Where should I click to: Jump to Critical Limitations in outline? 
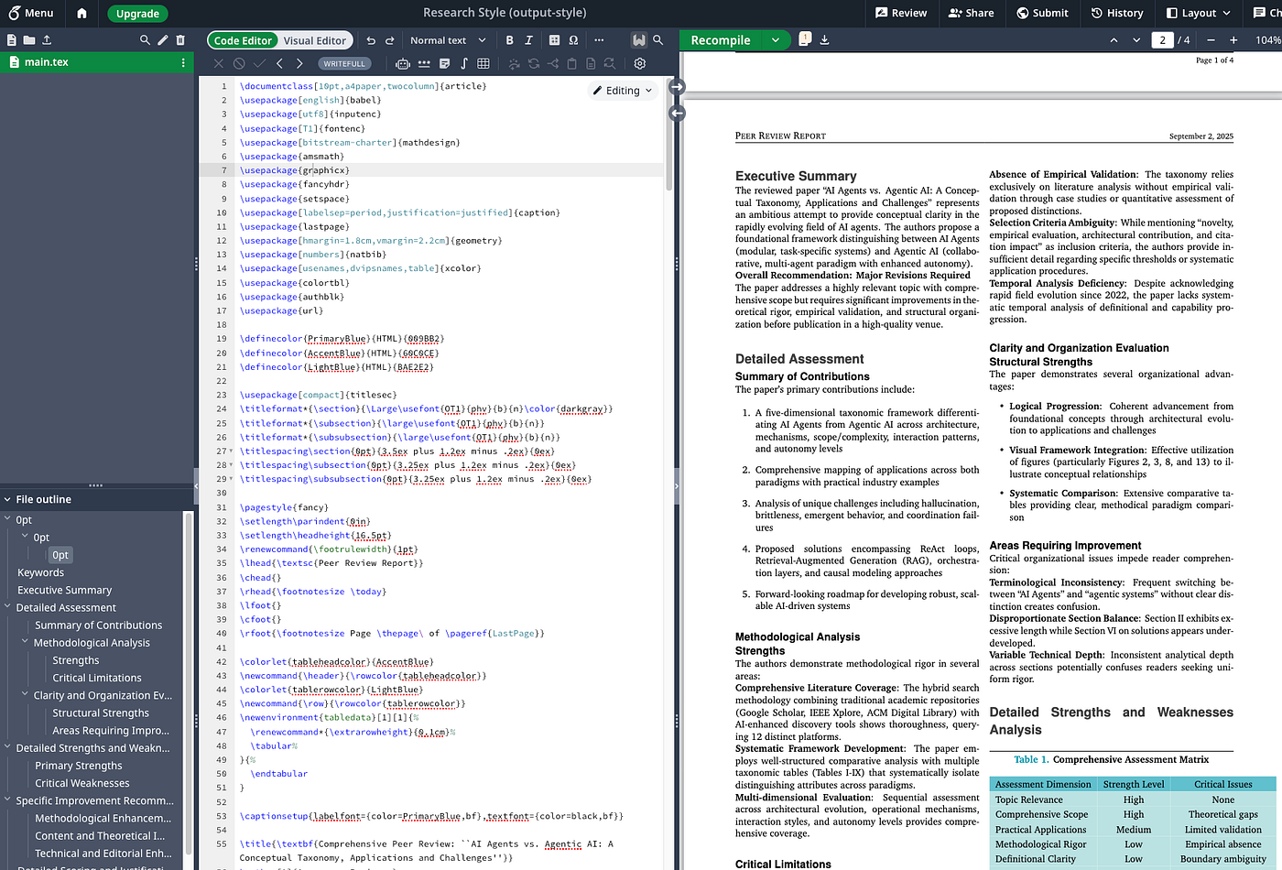pos(97,679)
